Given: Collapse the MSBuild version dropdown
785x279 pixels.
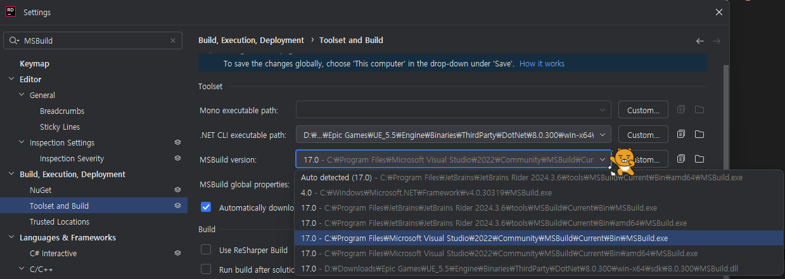Looking at the screenshot, I should pos(603,159).
